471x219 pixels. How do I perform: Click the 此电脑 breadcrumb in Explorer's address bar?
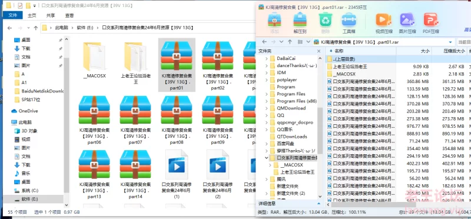61,28
